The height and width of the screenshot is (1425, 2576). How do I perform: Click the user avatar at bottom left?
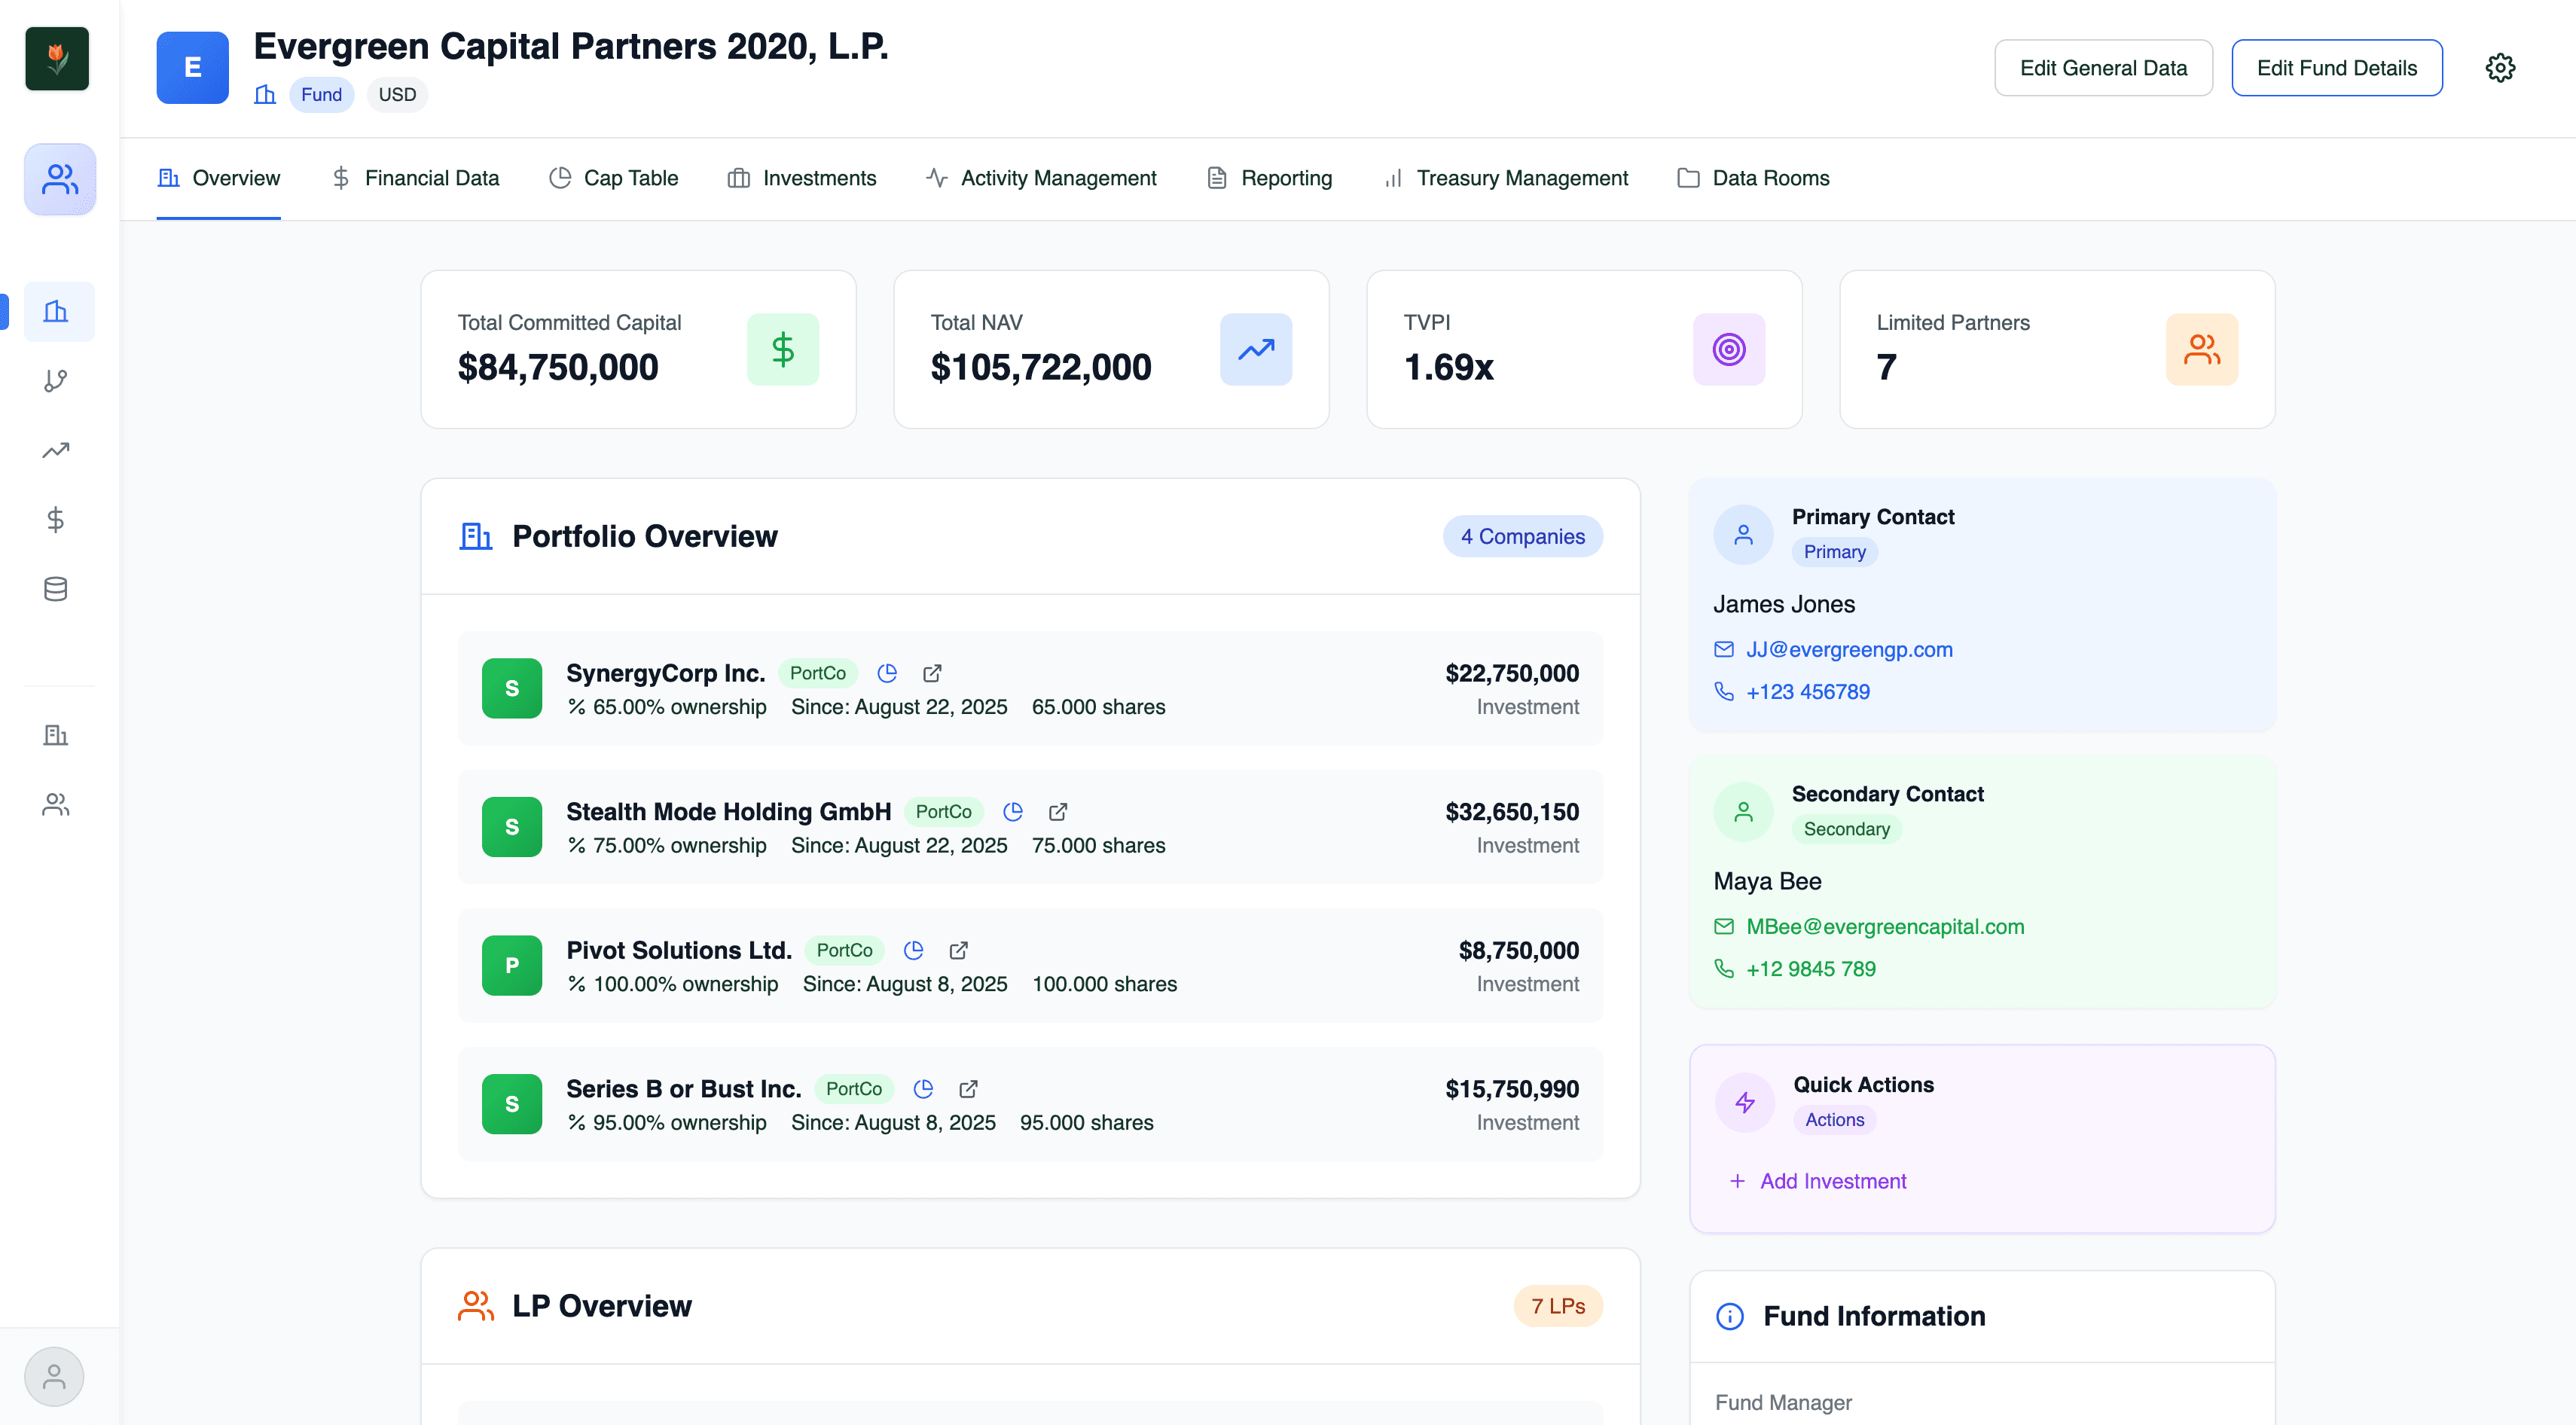pyautogui.click(x=54, y=1377)
